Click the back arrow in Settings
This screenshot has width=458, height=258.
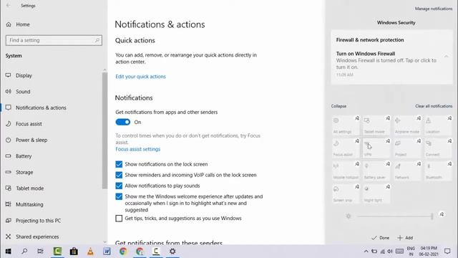coord(8,5)
